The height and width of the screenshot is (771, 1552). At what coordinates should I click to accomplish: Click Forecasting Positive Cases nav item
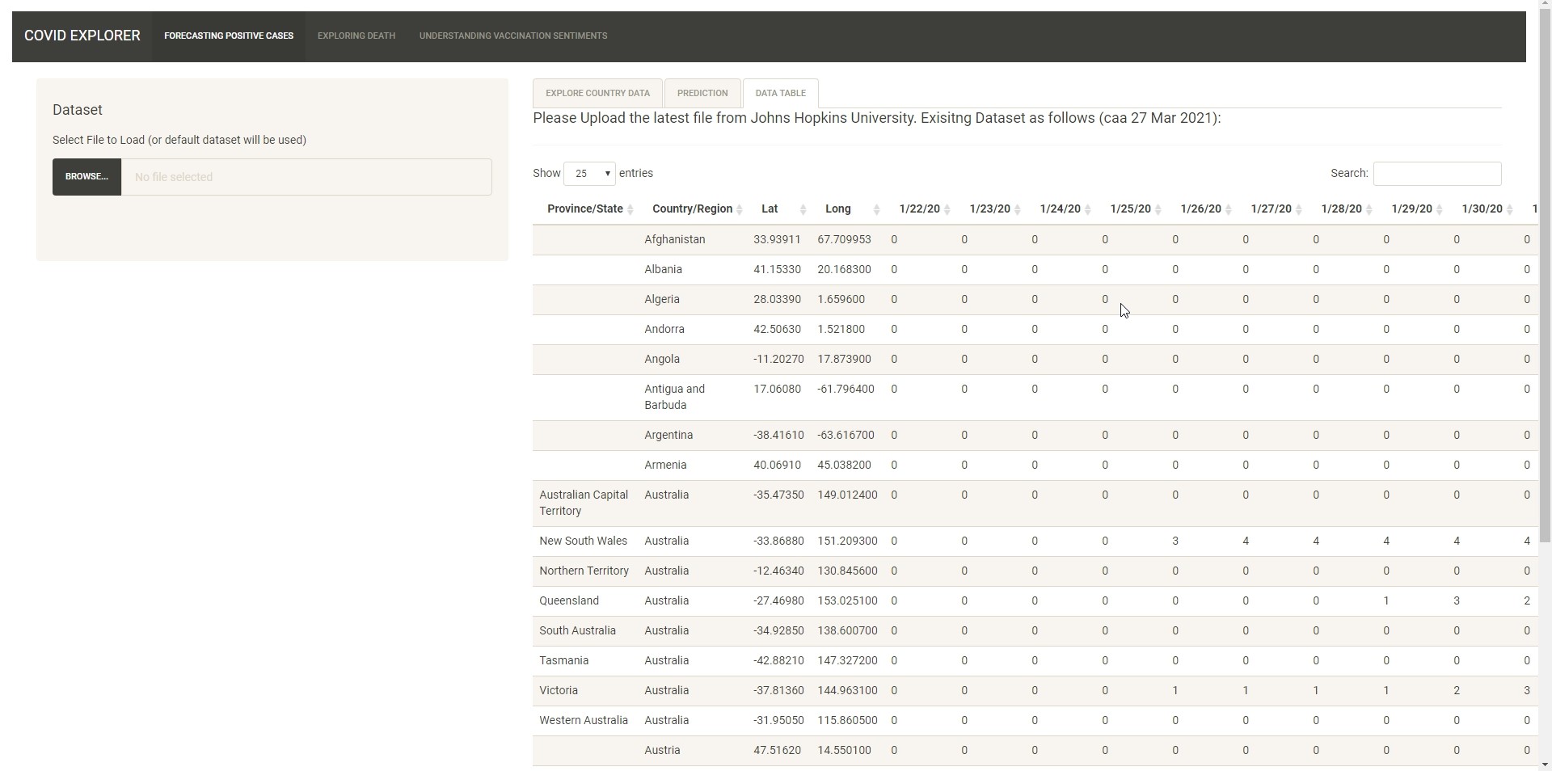point(229,36)
